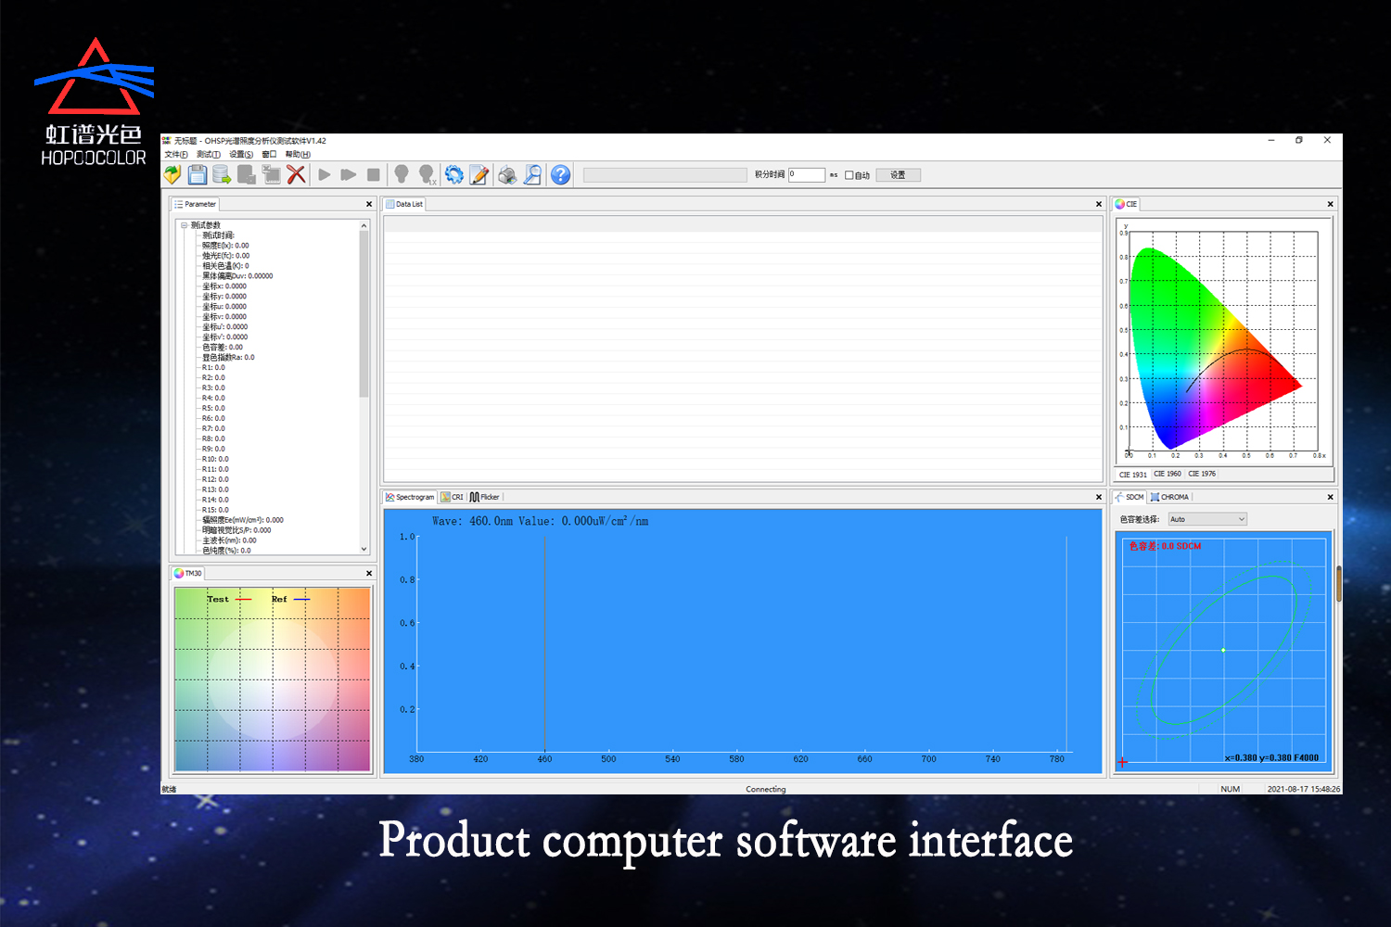Close the TM30 panel
This screenshot has height=927, width=1391.
click(369, 573)
